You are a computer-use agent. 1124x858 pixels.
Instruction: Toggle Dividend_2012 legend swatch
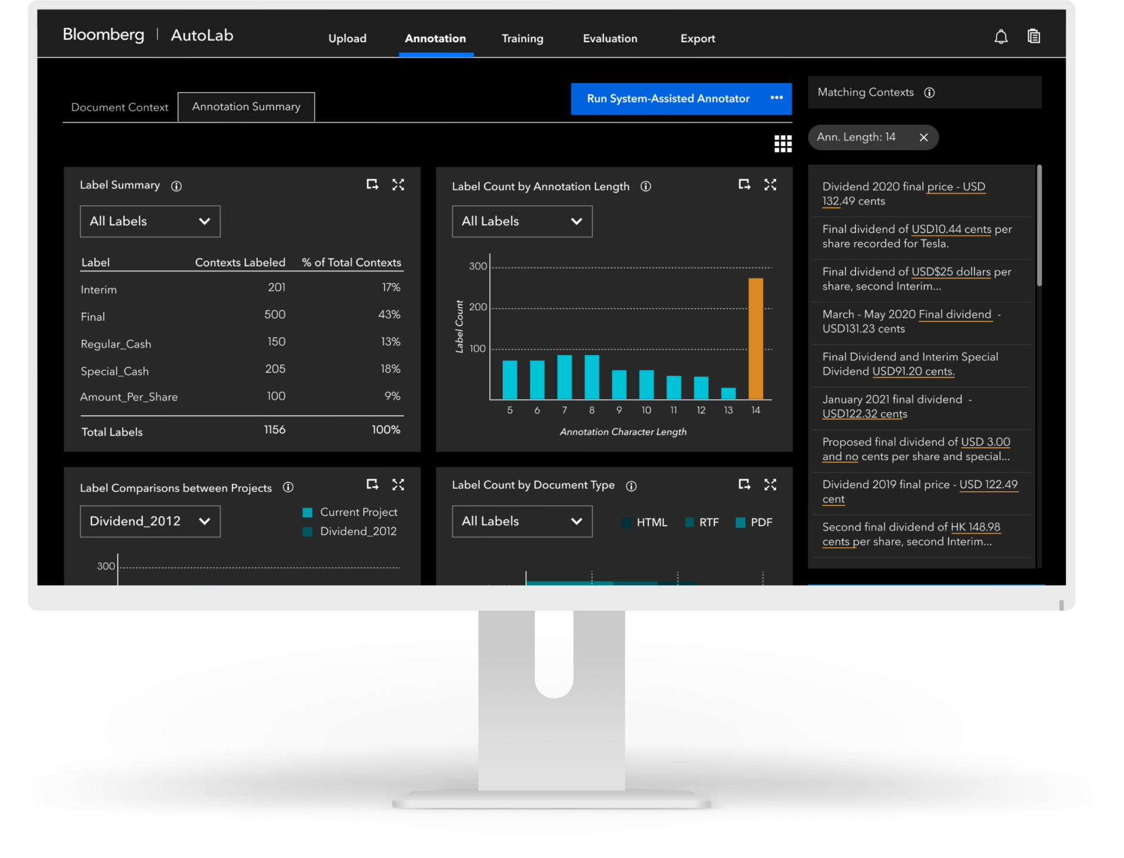[x=307, y=532]
